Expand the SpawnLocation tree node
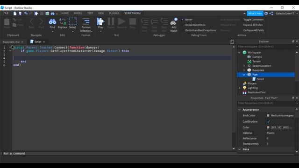The image size is (299, 168). point(244,66)
